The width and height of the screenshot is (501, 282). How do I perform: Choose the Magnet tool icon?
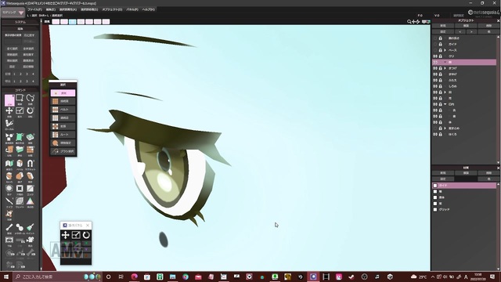(30, 164)
